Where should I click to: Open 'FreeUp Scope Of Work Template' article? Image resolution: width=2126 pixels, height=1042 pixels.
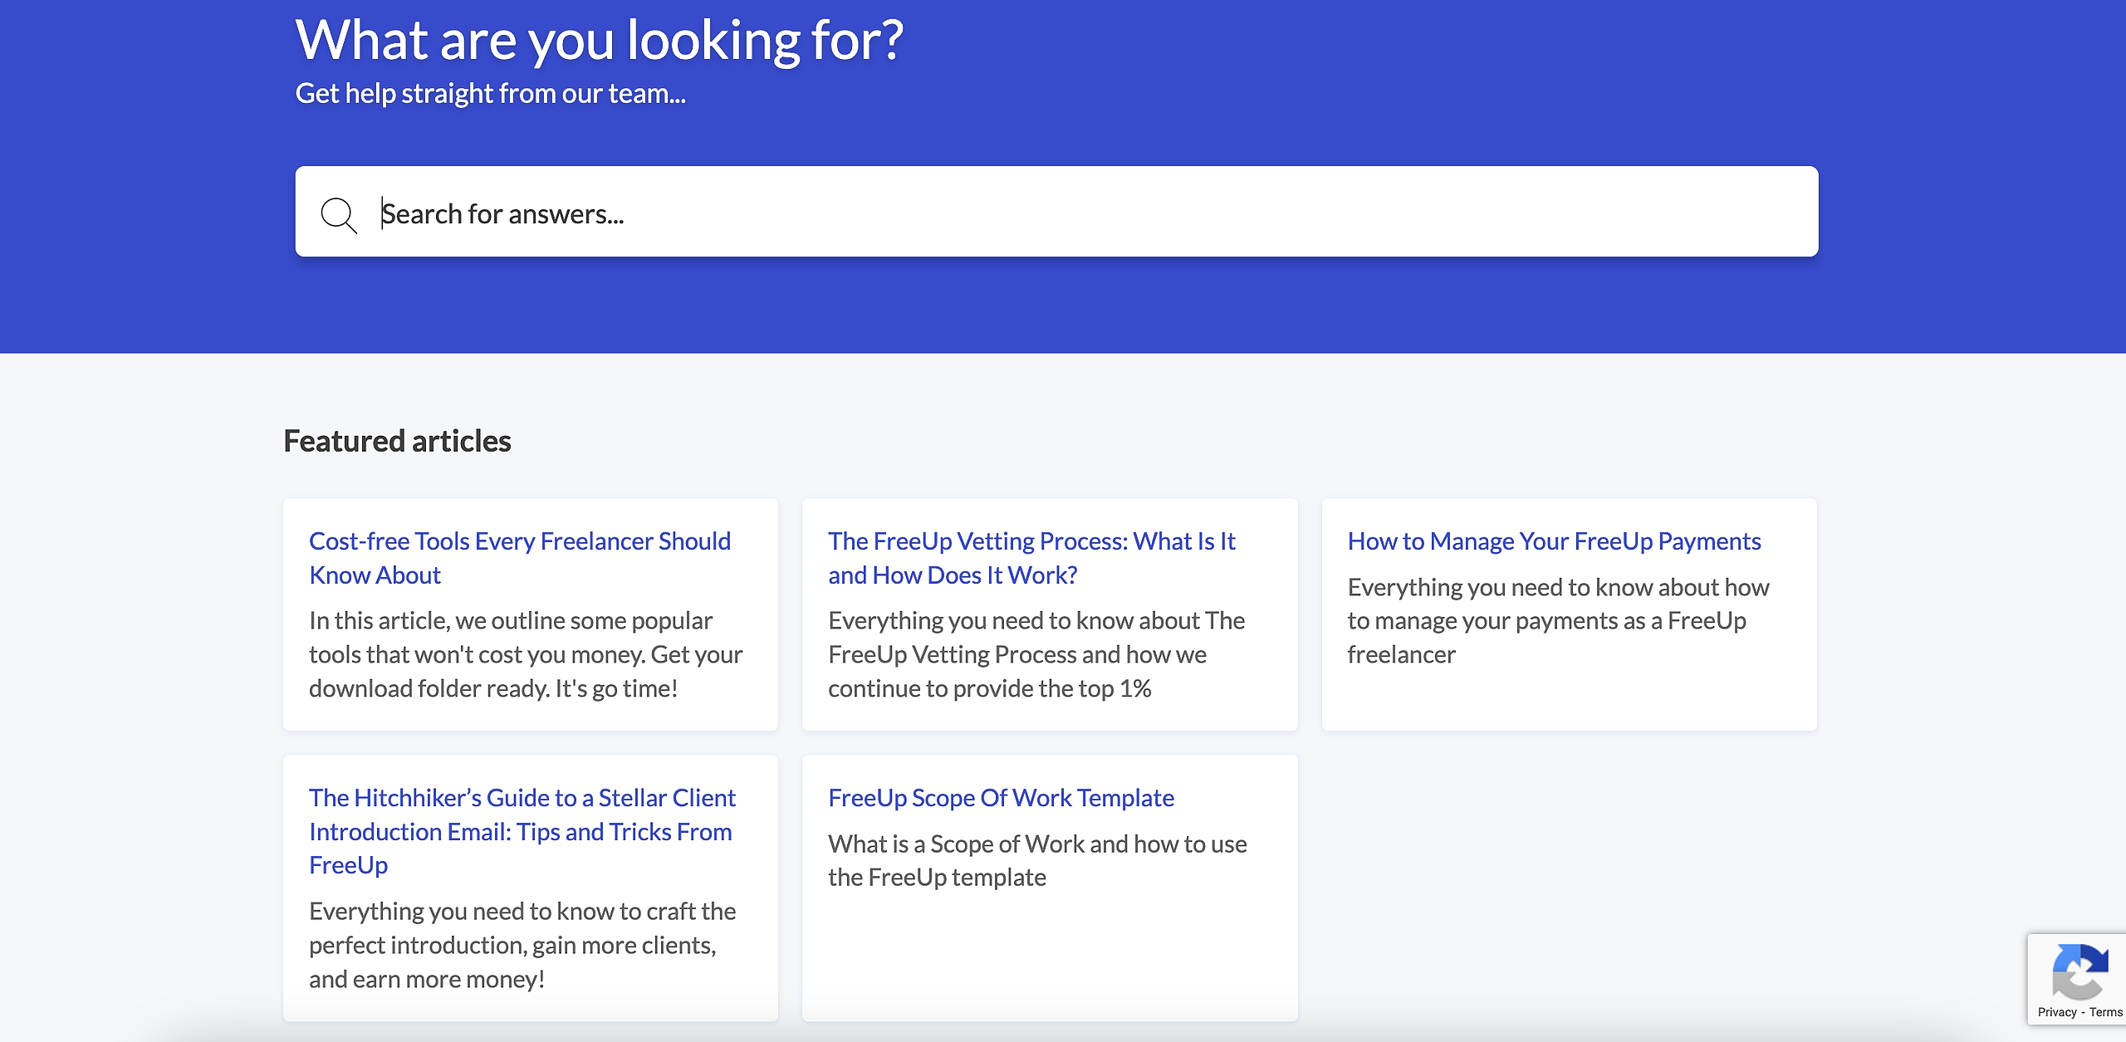pos(1001,798)
